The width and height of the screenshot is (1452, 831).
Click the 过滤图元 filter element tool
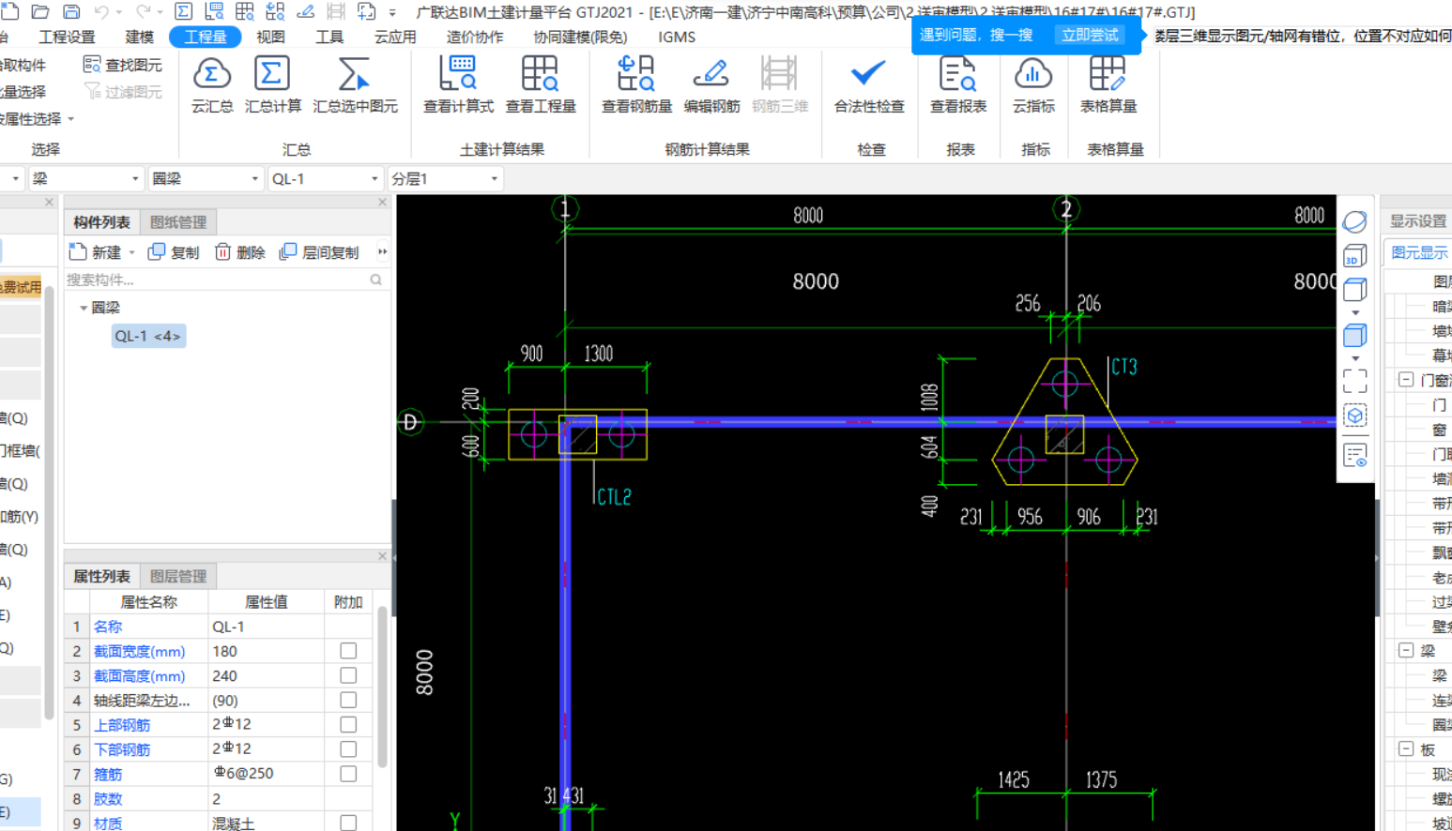(123, 92)
